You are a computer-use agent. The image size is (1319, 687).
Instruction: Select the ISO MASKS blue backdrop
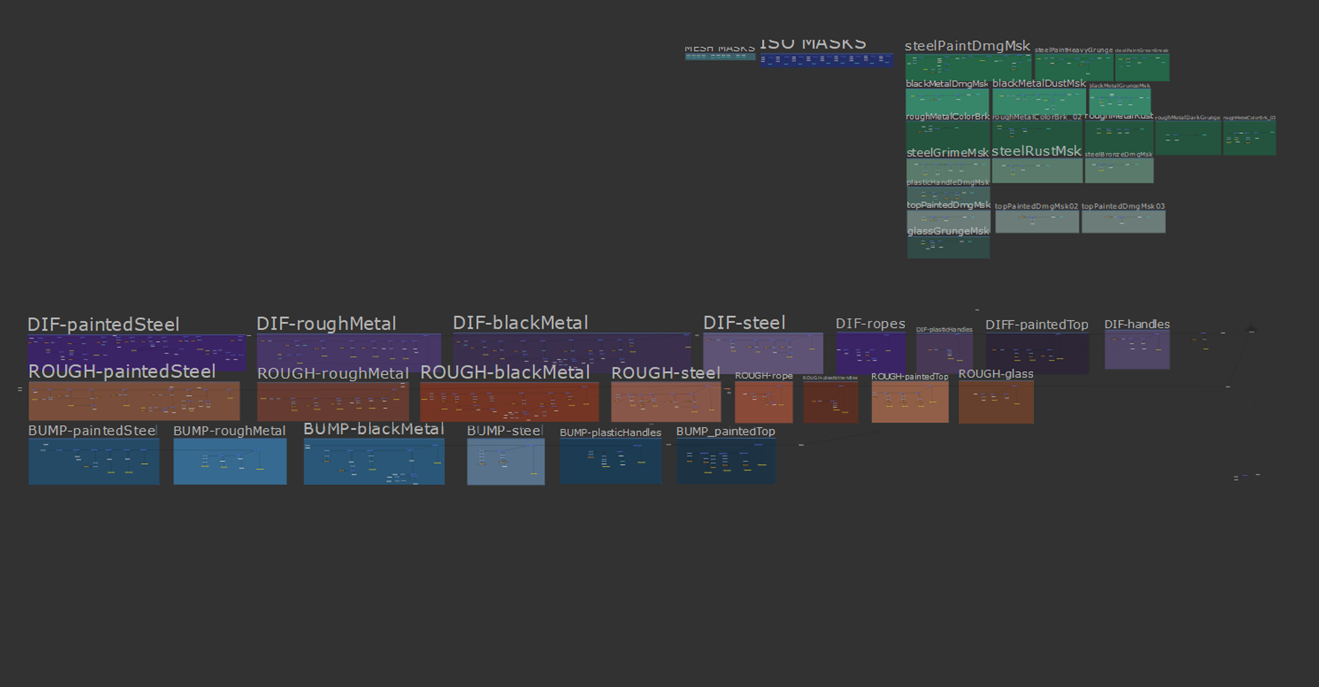tap(826, 61)
